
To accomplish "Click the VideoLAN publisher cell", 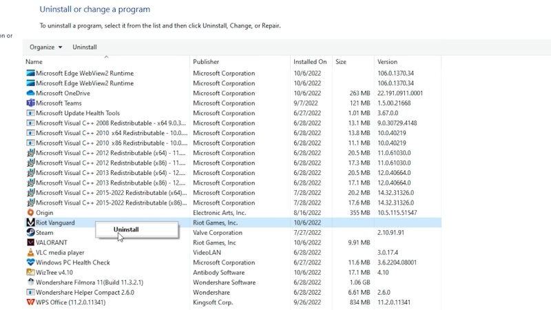I will coord(207,252).
